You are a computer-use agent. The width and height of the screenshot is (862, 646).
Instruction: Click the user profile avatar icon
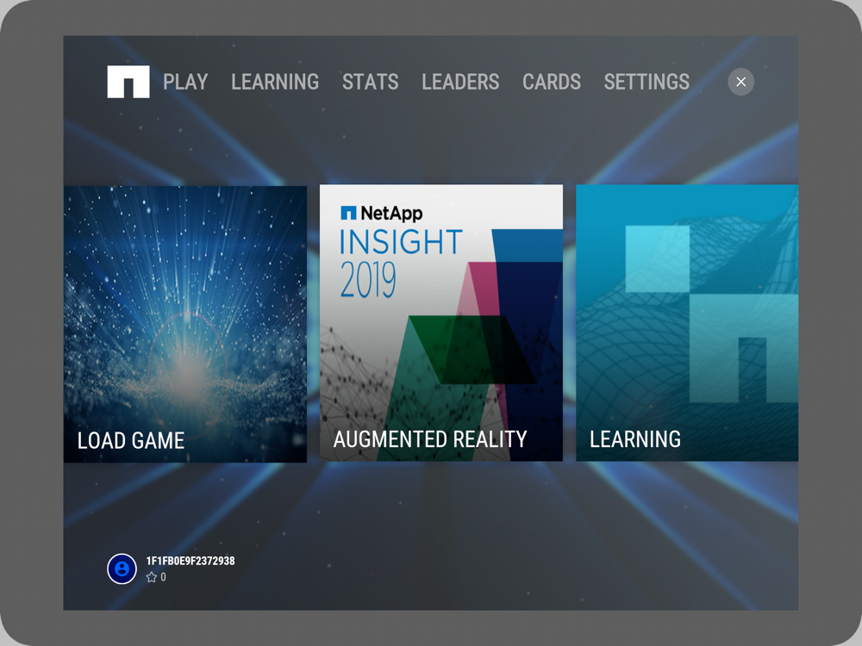[x=122, y=568]
